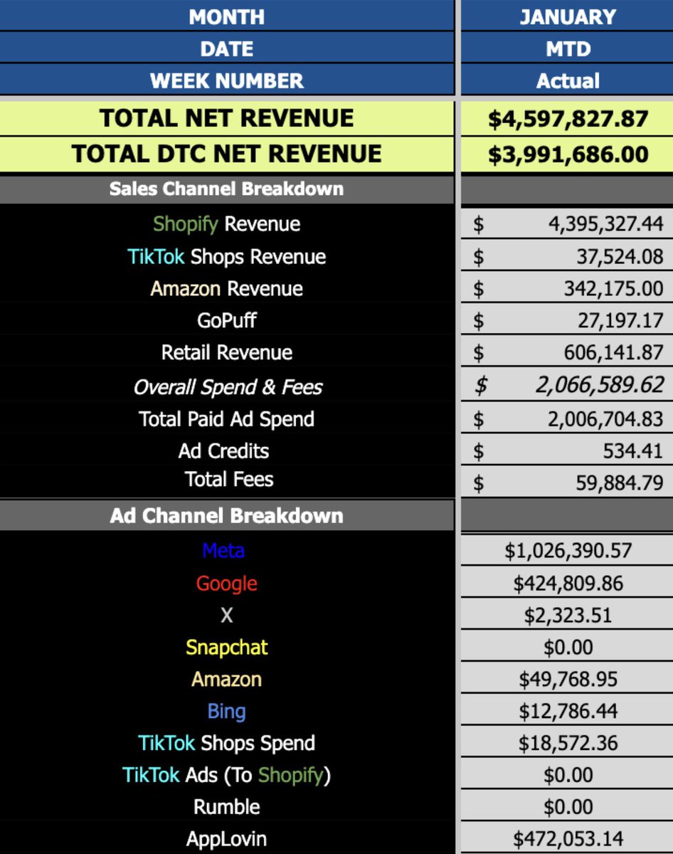Click the Rumble channel label
This screenshot has width=673, height=854.
click(x=227, y=807)
